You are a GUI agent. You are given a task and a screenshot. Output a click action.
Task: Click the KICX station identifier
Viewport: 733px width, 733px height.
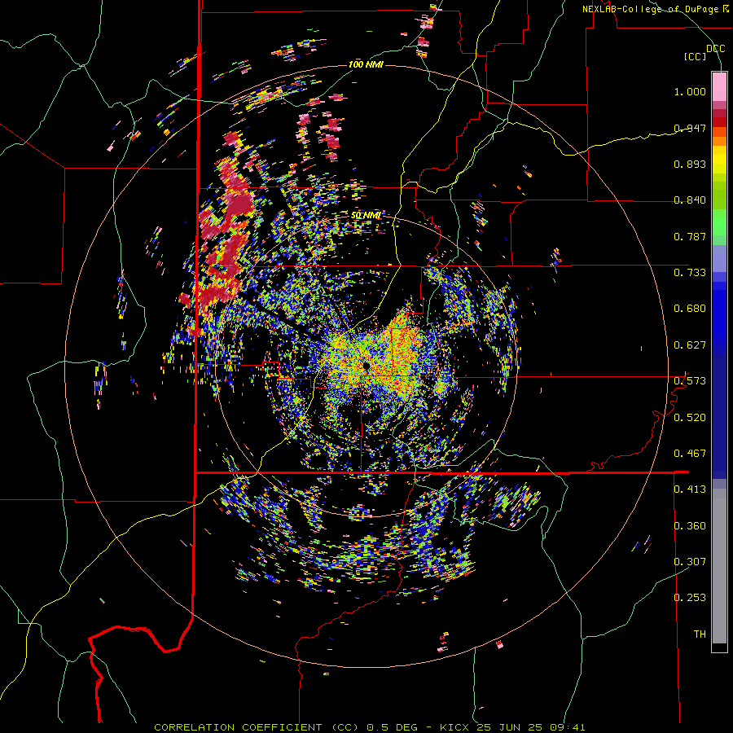point(454,727)
